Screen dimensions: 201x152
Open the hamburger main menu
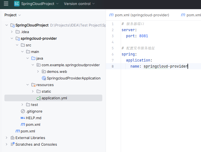click(6, 4)
